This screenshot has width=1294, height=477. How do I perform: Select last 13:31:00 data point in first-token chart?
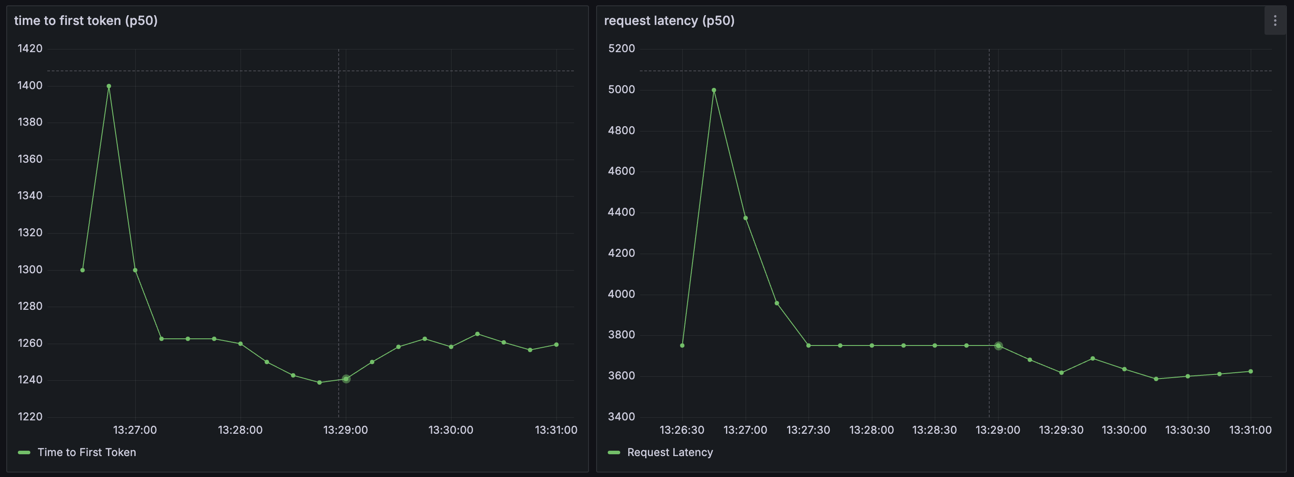click(556, 345)
